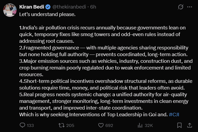
Task: Click the Grok explain-post icon
Action: [181, 7]
